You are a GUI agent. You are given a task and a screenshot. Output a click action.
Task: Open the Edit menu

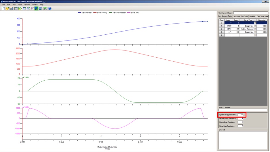tap(9, 5)
